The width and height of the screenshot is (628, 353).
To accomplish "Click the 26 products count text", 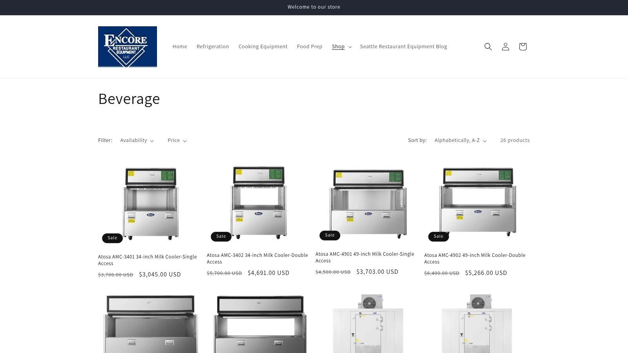I will (515, 140).
